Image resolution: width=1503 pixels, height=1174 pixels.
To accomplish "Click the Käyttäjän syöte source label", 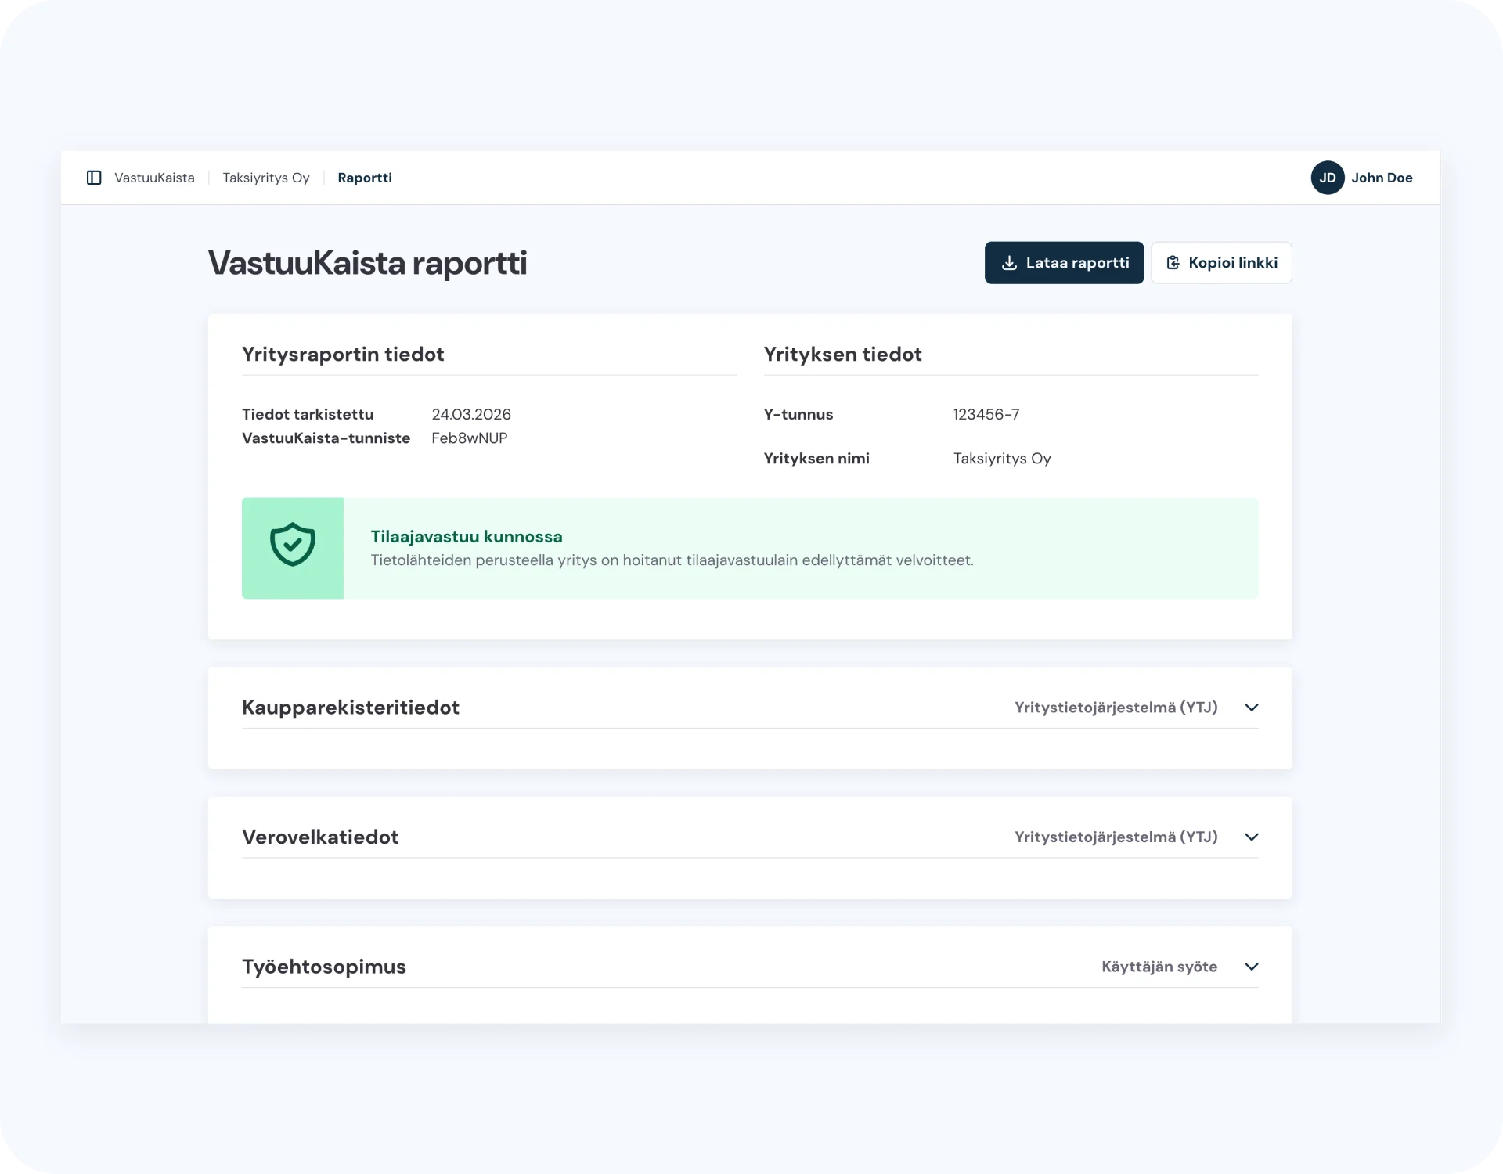I will coord(1159,967).
